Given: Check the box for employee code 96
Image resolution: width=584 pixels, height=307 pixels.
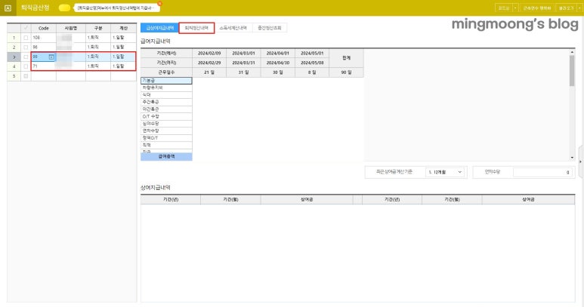Looking at the screenshot, I should click(26, 48).
